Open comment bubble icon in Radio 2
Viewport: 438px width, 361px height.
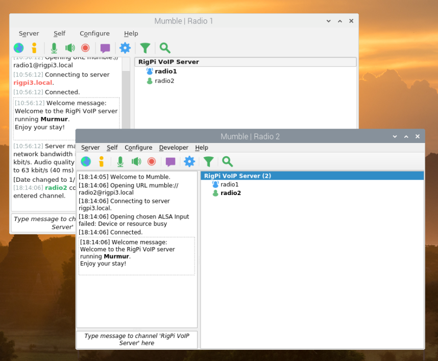pos(171,162)
